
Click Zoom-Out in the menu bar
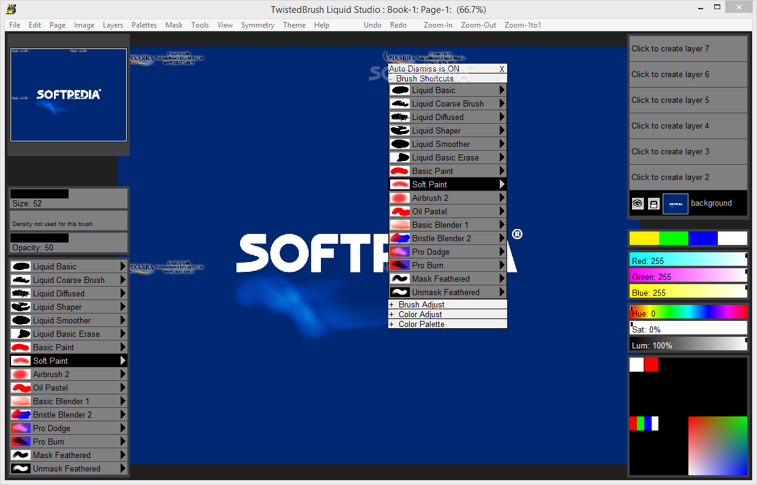(x=479, y=25)
